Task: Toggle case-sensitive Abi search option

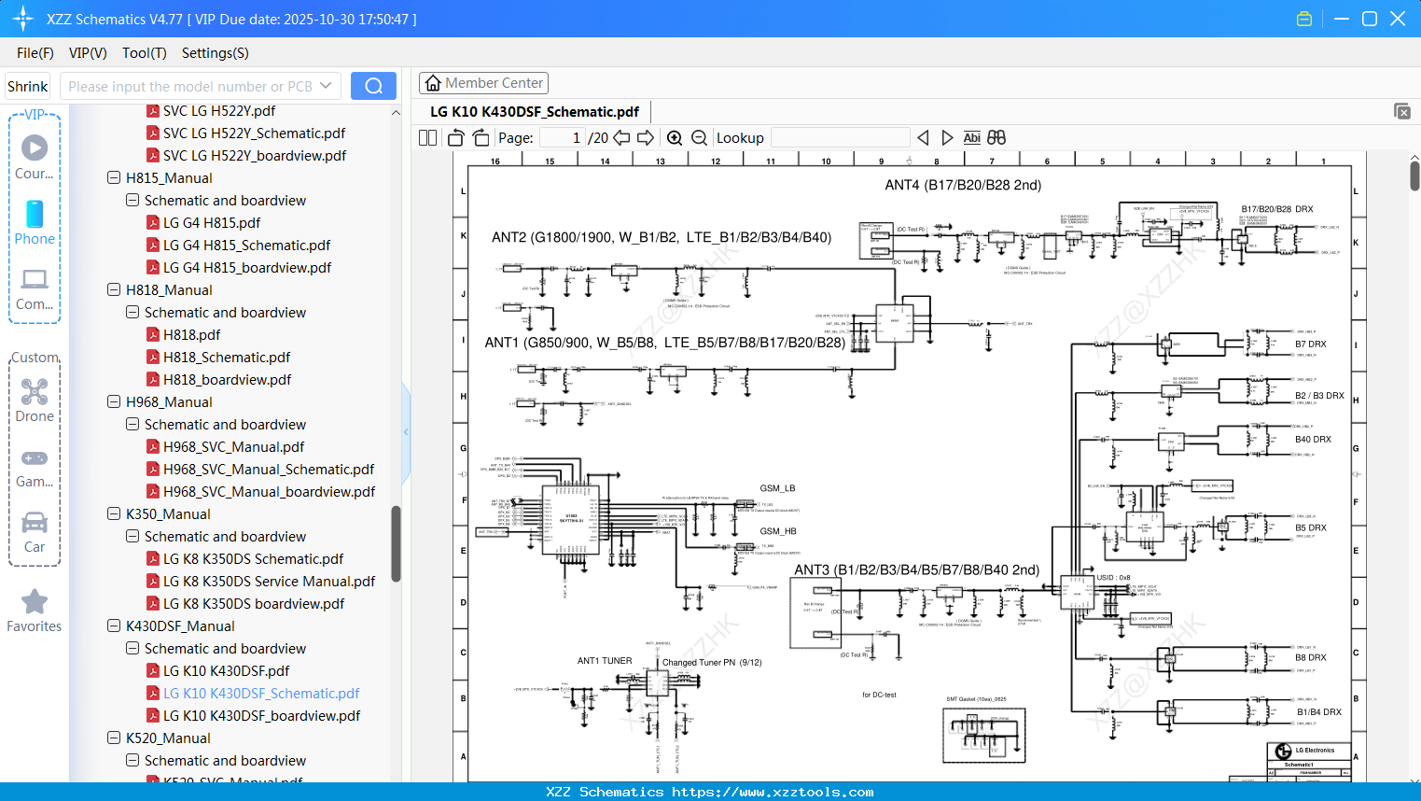Action: tap(972, 137)
